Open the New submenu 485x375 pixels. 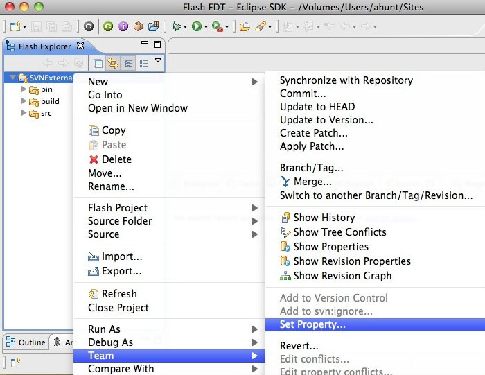169,82
